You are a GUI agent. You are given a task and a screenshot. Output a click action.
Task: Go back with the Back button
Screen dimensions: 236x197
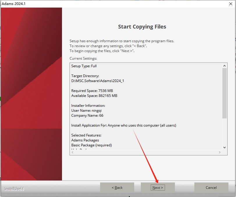click(117, 188)
